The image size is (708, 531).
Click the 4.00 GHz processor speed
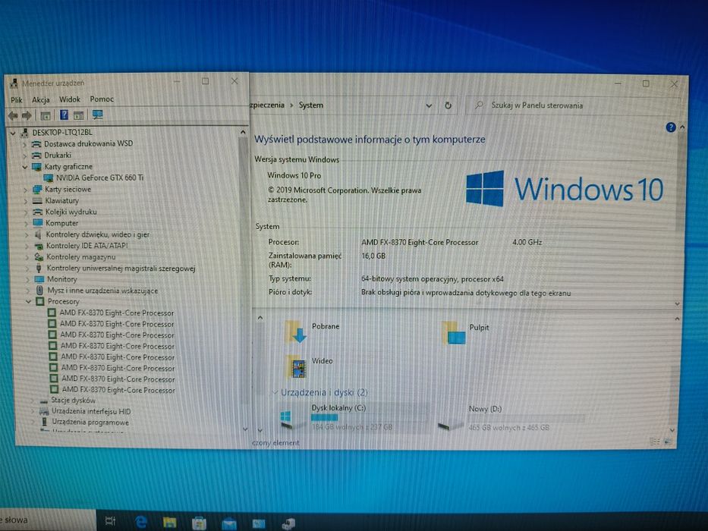coord(527,243)
